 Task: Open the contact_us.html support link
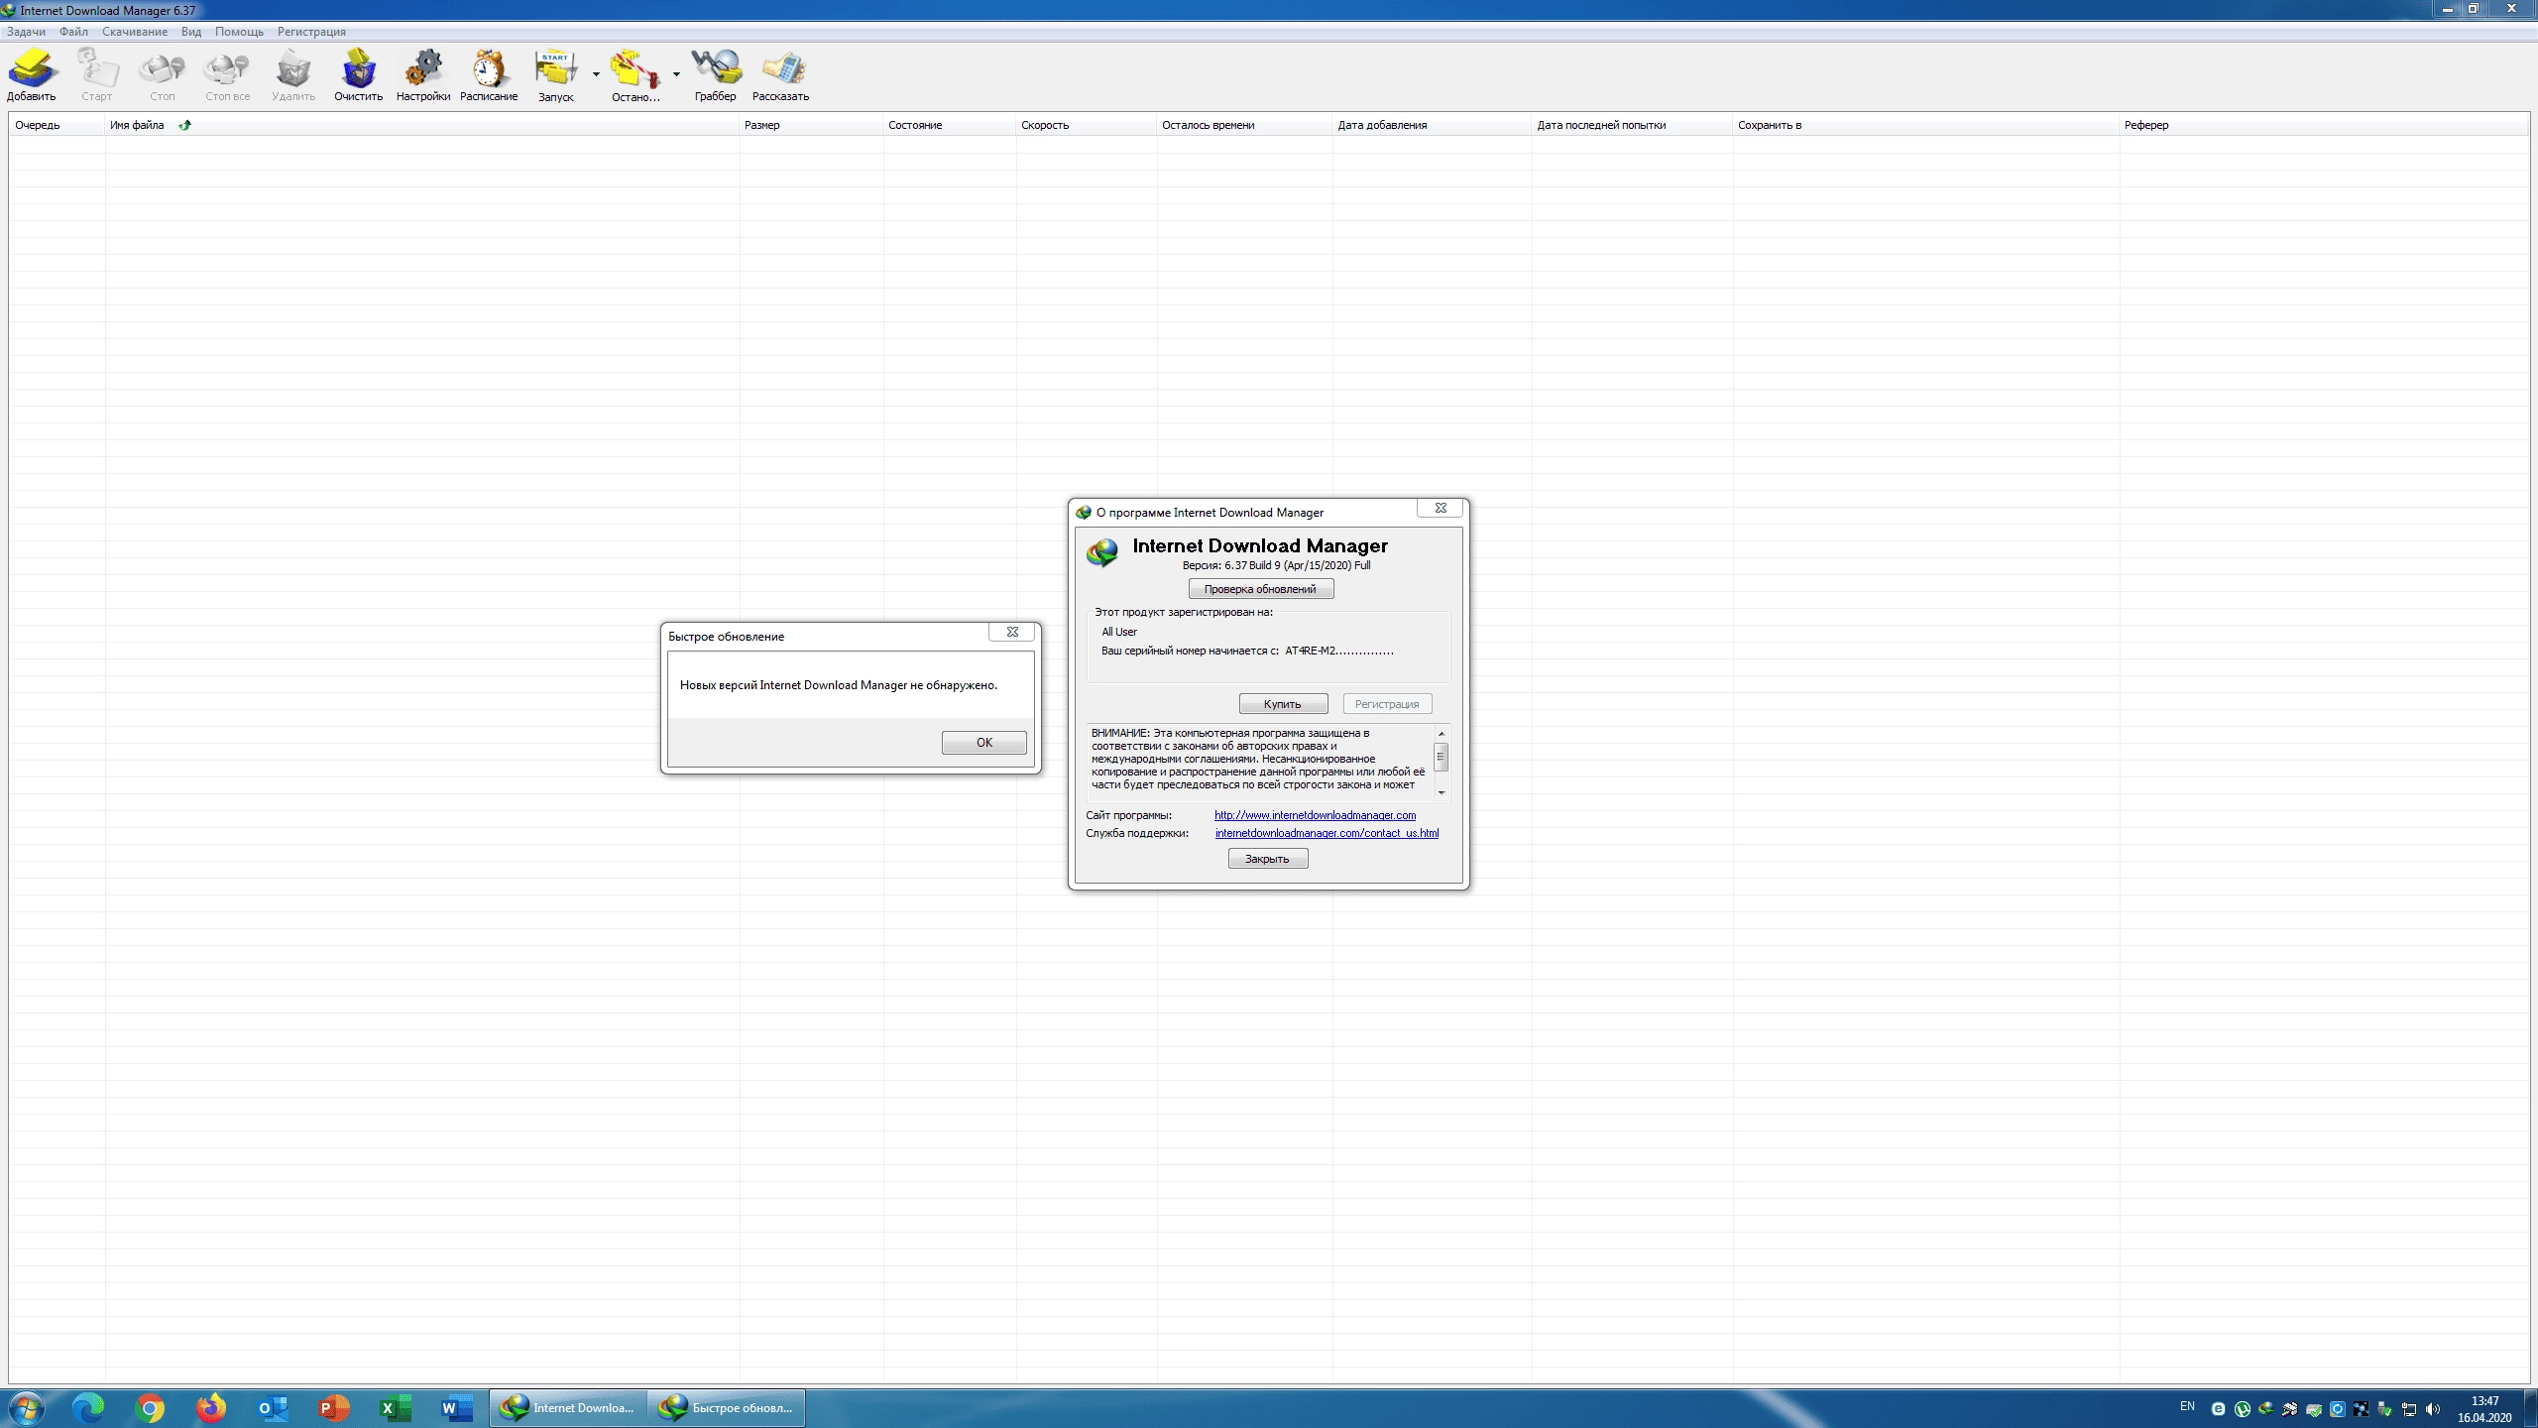(1327, 833)
